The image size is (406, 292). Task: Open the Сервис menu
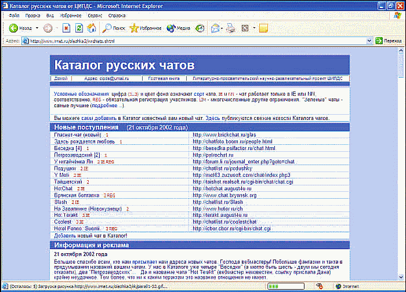(95, 16)
